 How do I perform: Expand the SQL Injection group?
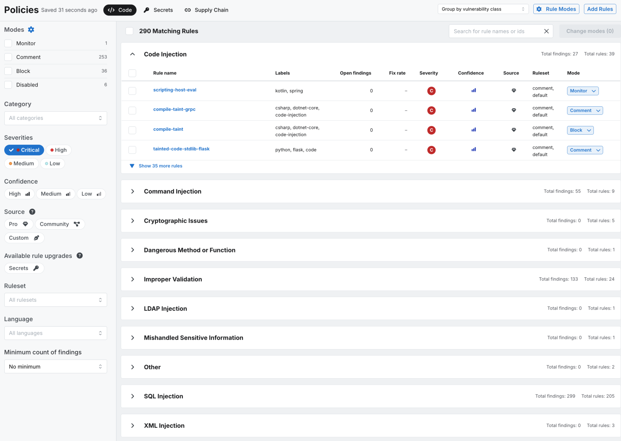point(133,396)
